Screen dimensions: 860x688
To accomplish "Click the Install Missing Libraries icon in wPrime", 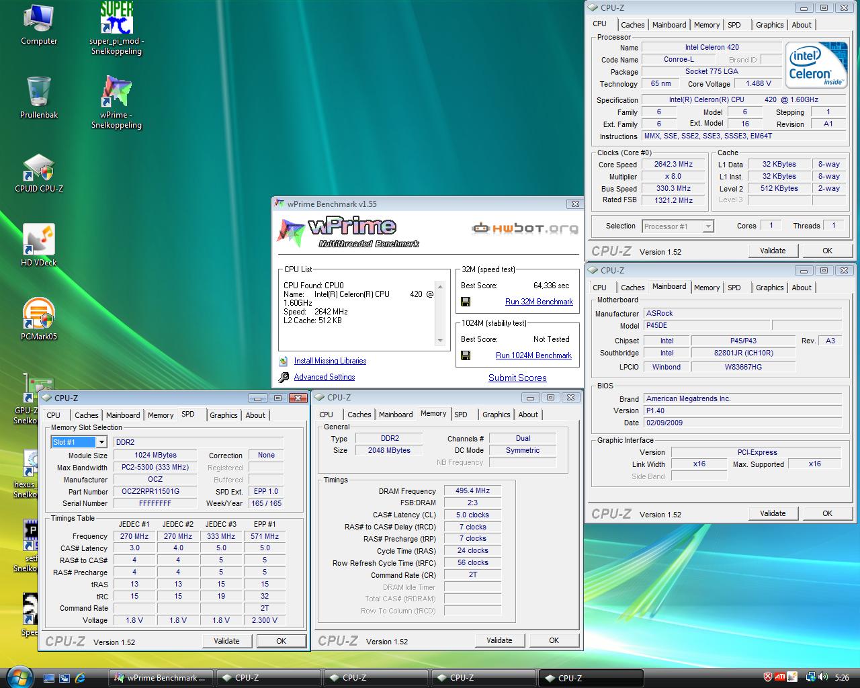I will click(284, 361).
